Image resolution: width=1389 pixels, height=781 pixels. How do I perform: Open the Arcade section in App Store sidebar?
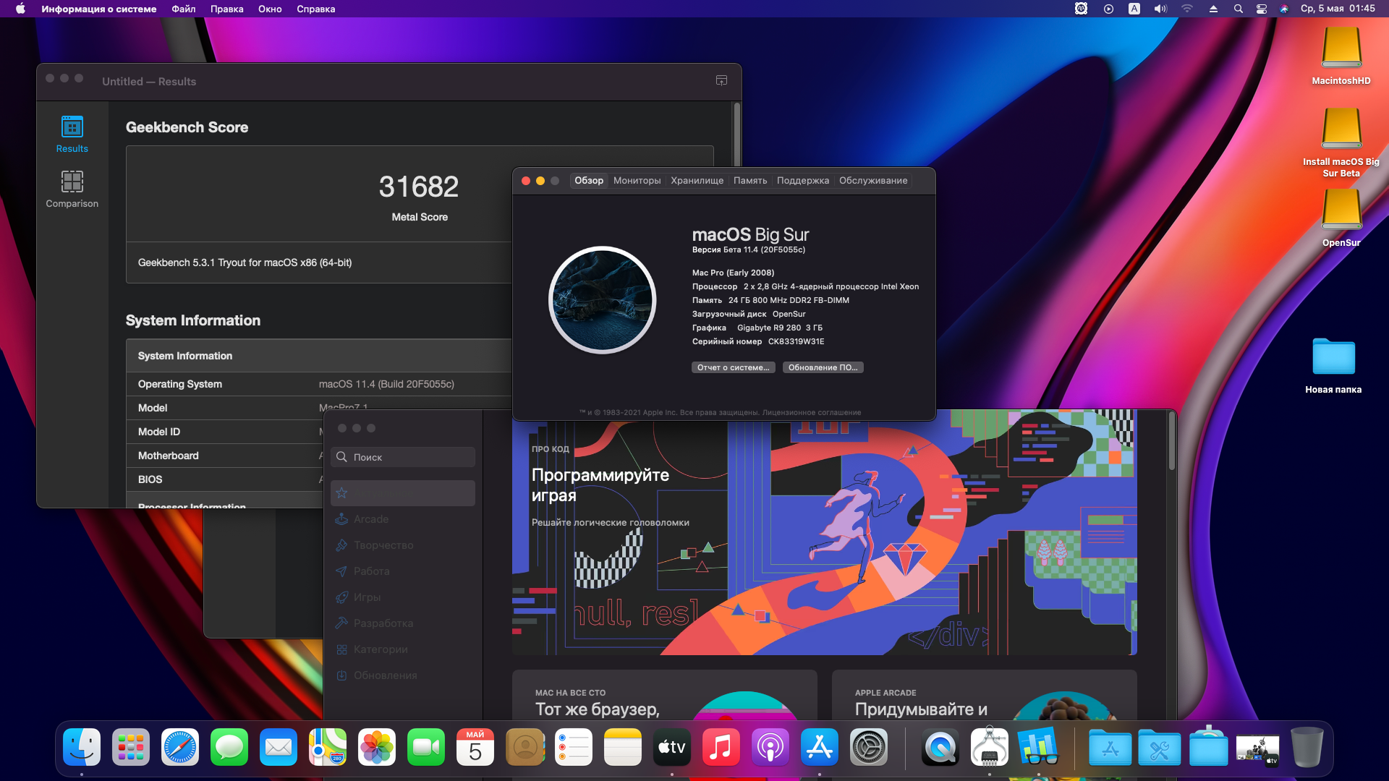[x=370, y=519]
